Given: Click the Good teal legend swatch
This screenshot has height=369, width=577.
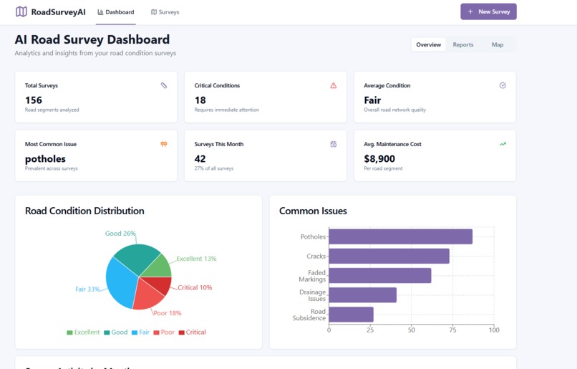Looking at the screenshot, I should 107,332.
